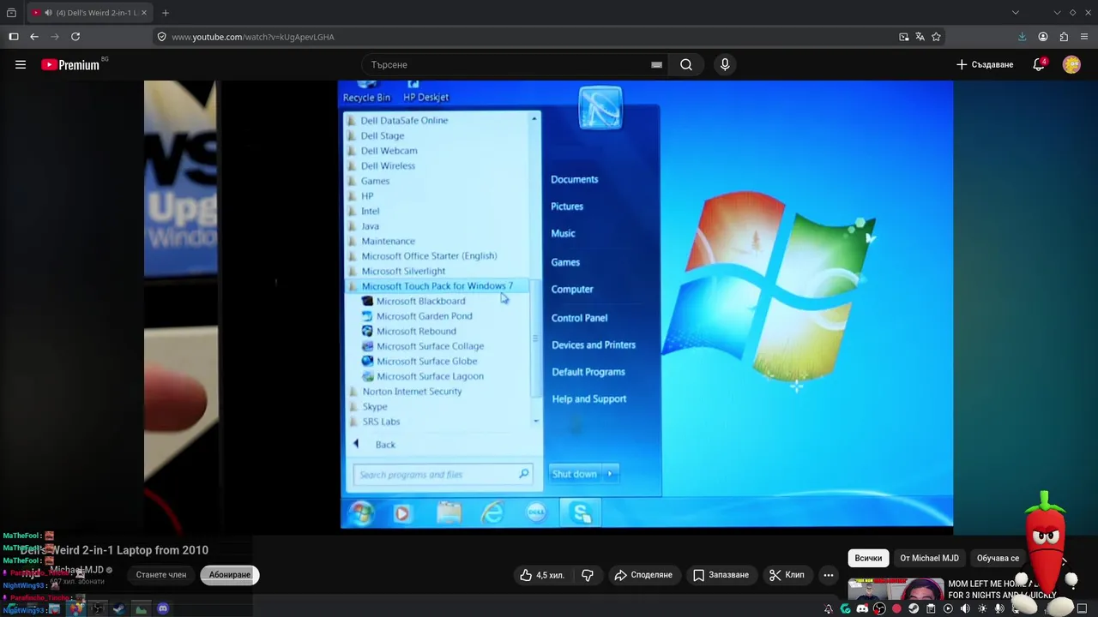
Task: Click the Dell DataSafe Online folder
Action: click(404, 121)
